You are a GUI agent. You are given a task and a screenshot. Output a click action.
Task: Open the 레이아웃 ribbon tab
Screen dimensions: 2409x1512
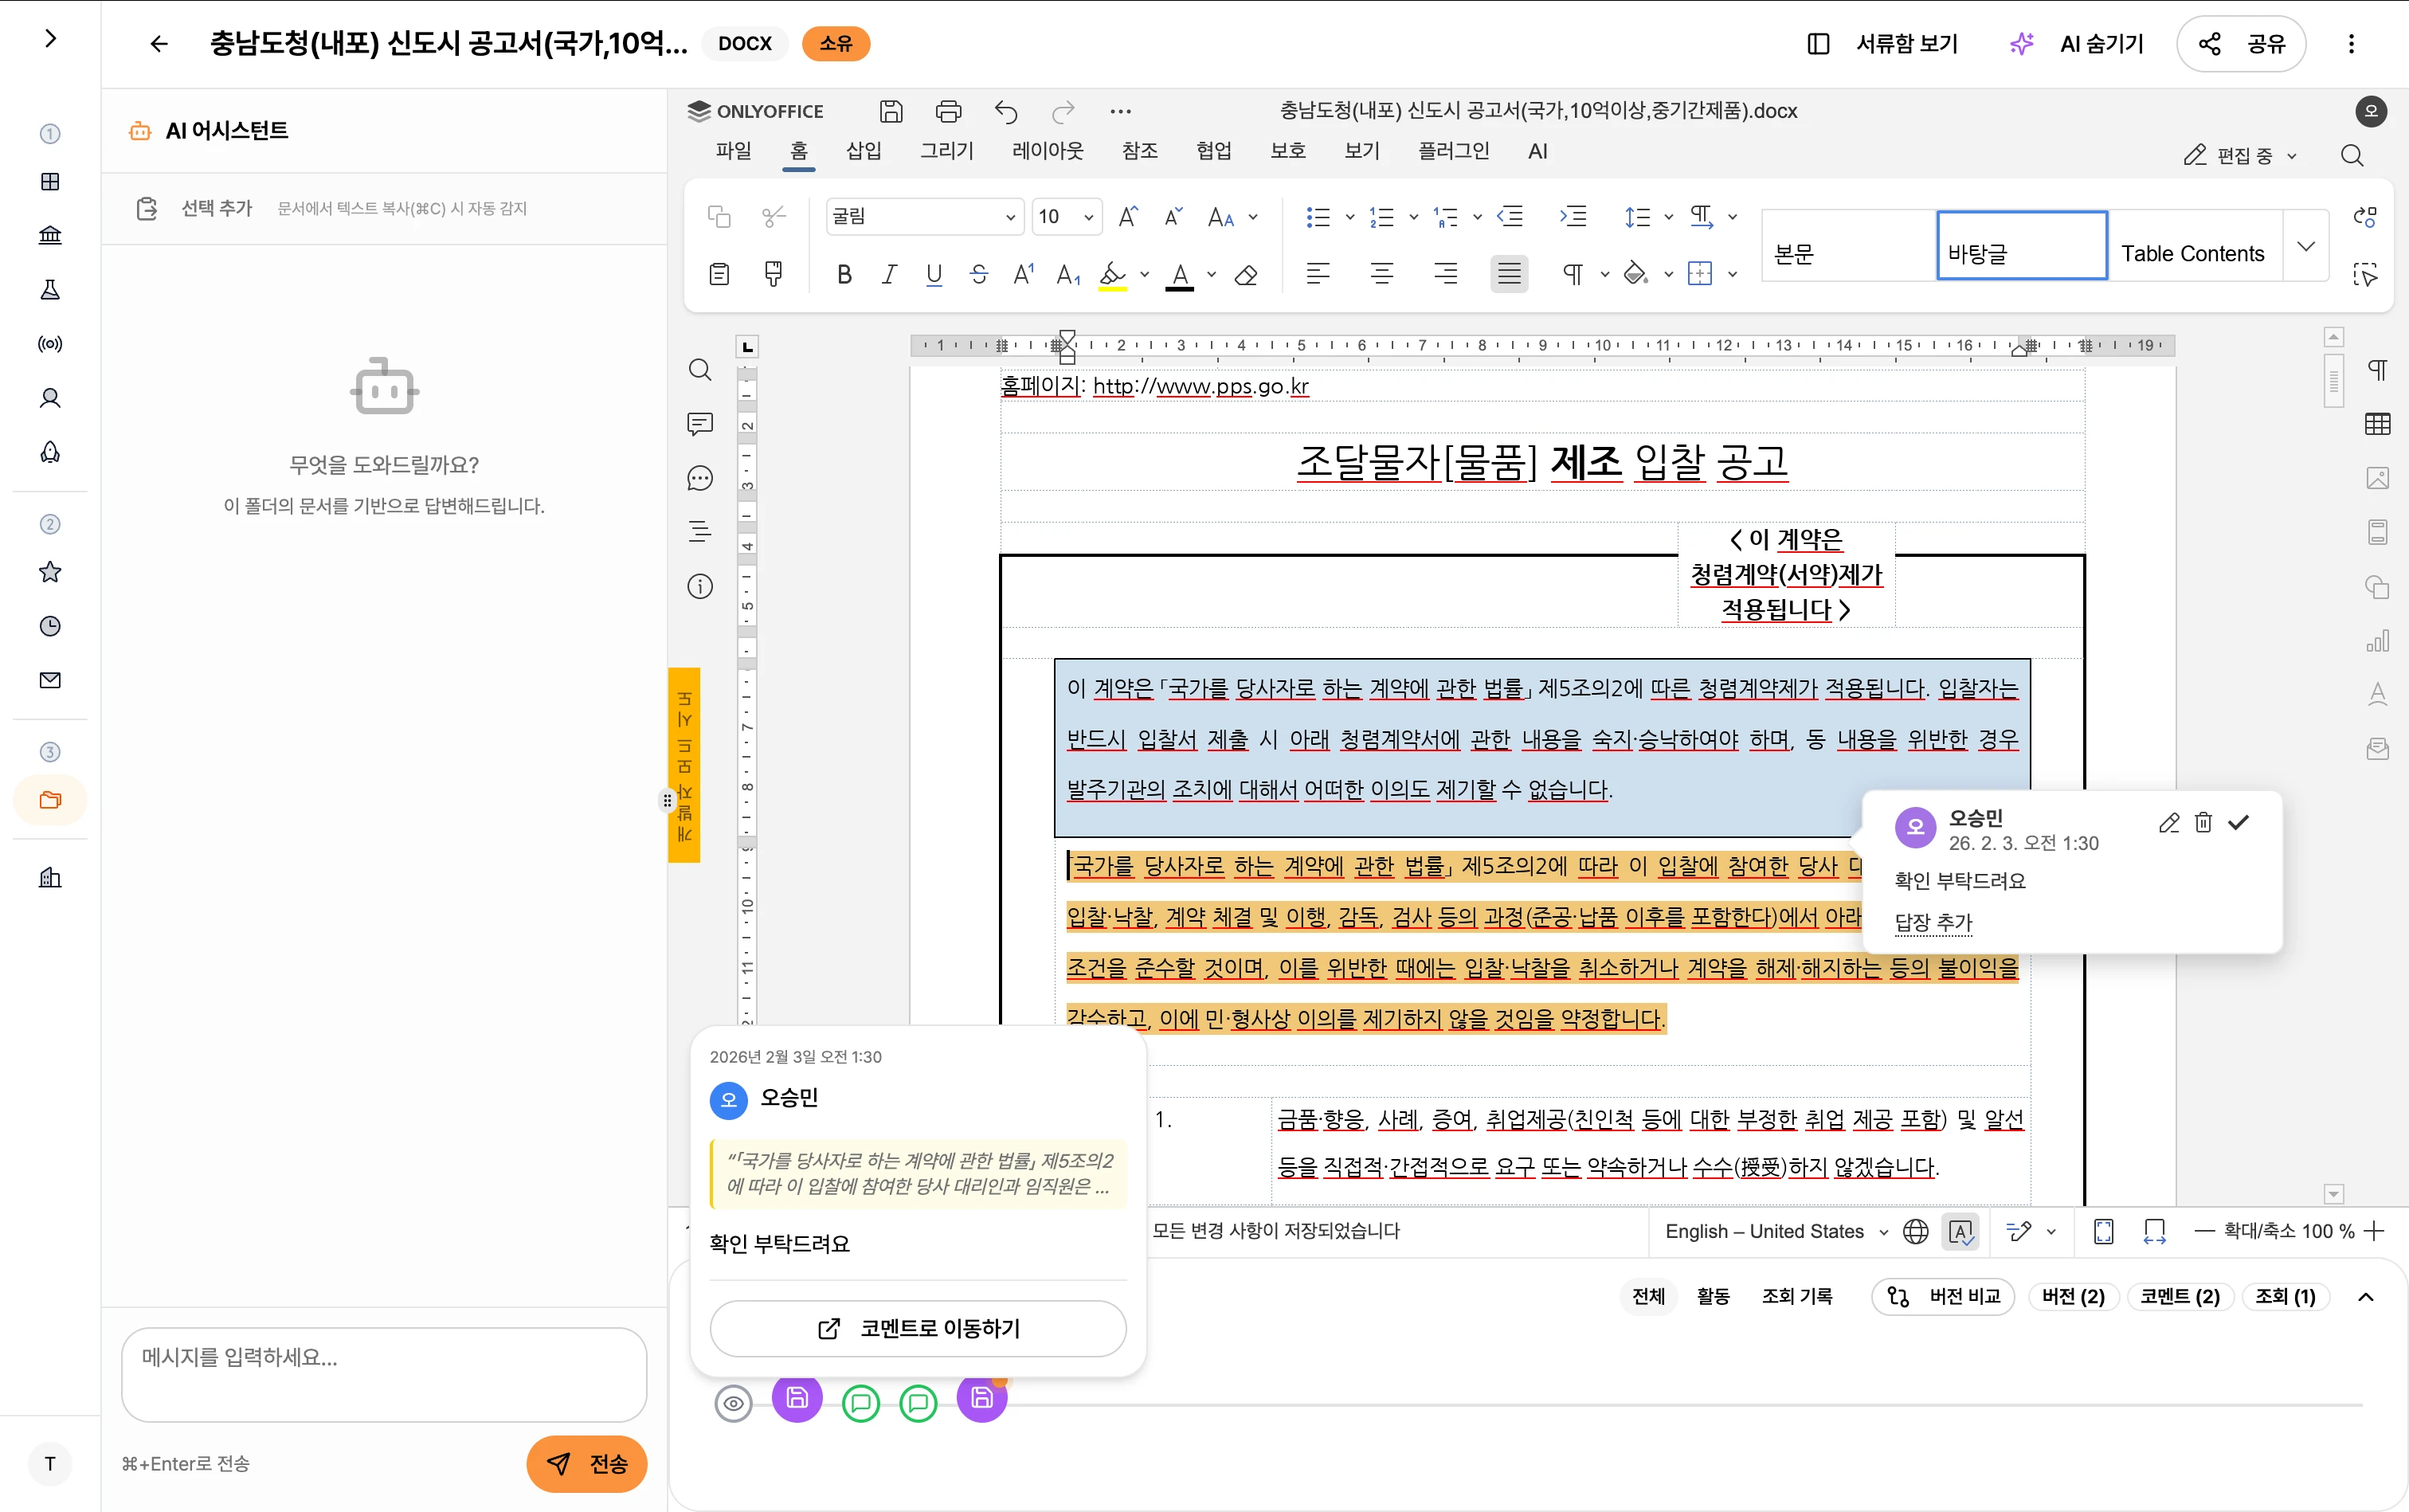pos(1047,151)
